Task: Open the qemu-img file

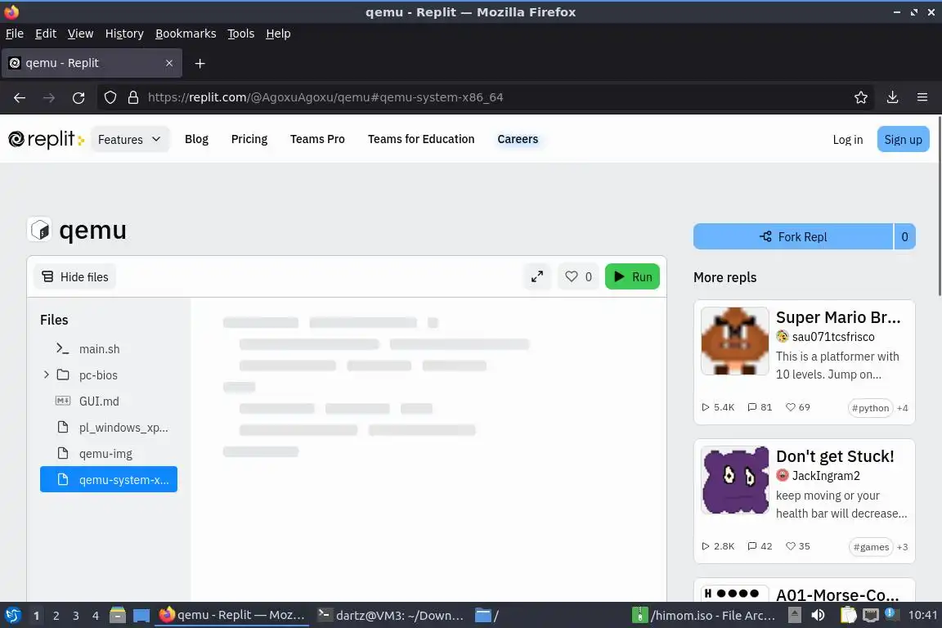Action: point(109,453)
